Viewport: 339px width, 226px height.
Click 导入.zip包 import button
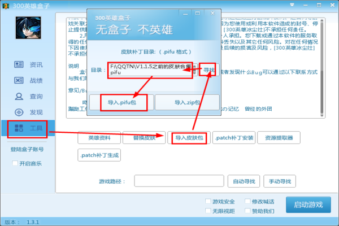[187, 102]
